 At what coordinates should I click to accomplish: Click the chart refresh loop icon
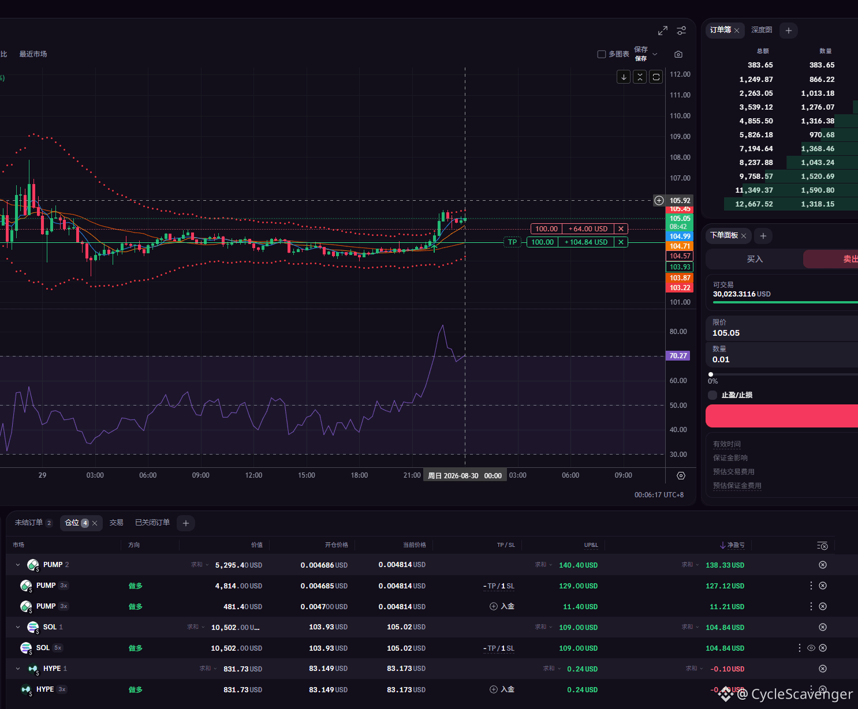pyautogui.click(x=656, y=77)
